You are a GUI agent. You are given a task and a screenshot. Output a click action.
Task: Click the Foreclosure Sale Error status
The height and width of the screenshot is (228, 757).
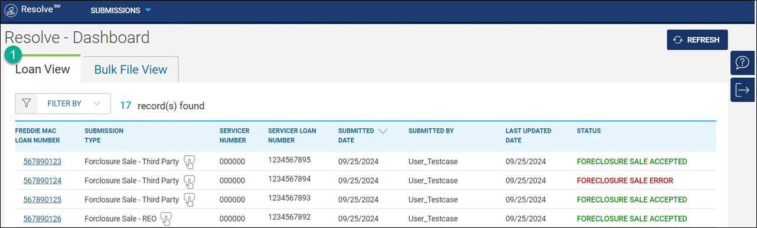[x=625, y=180]
